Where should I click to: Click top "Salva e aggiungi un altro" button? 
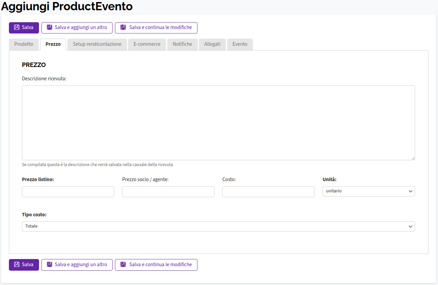(77, 28)
